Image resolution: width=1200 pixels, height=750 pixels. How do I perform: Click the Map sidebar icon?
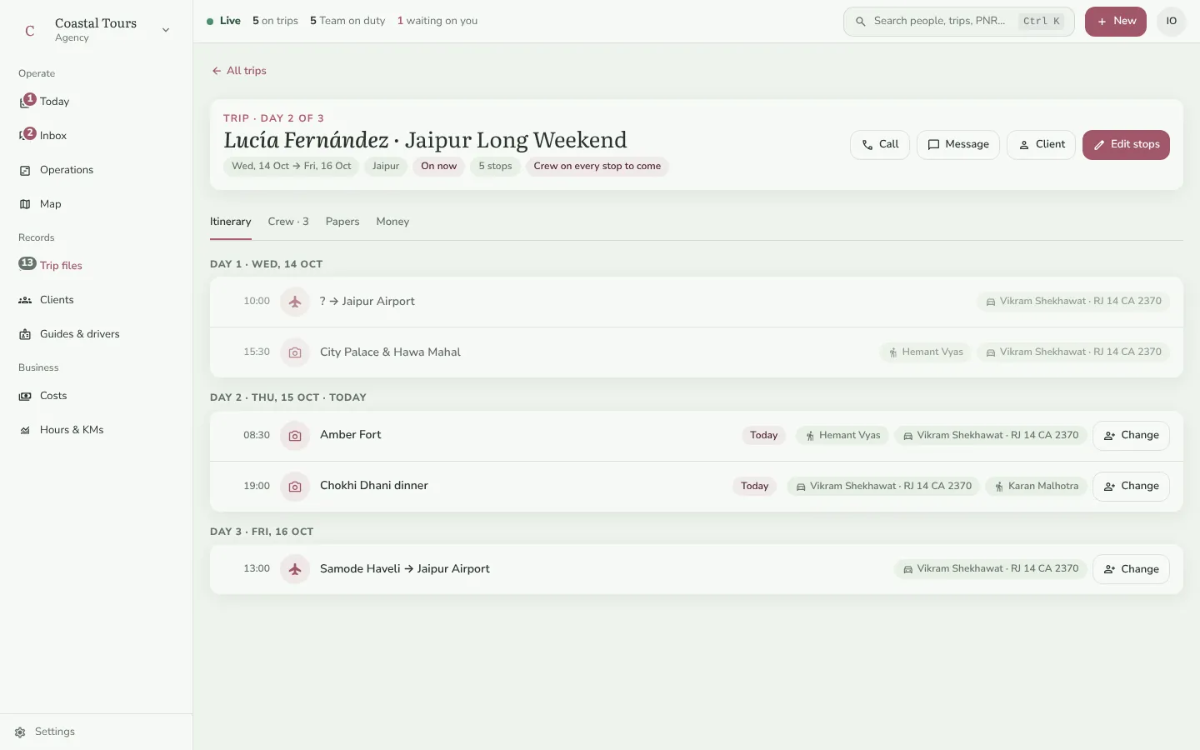pyautogui.click(x=25, y=204)
